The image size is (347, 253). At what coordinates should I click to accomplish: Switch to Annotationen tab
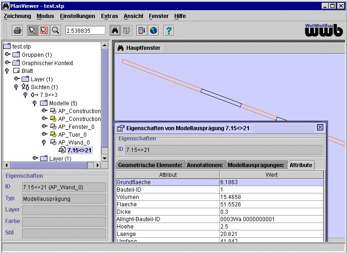pos(205,165)
